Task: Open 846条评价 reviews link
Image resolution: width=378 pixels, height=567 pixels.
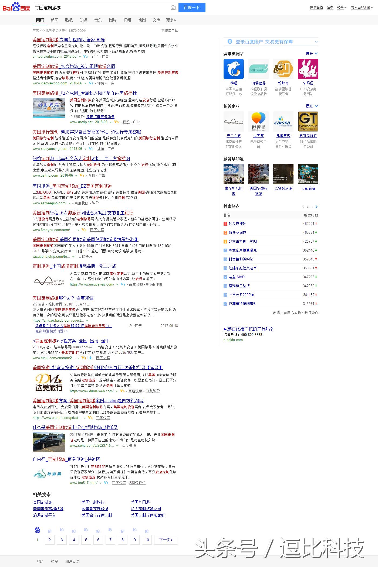Action: point(154,284)
